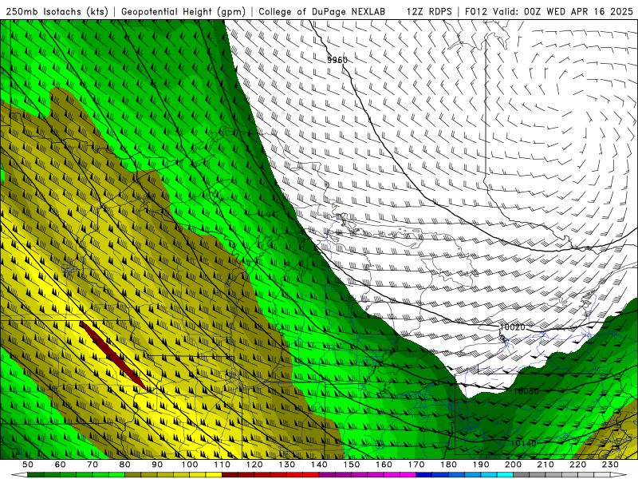
Task: Click the 220 value on the color scale
Action: click(578, 465)
